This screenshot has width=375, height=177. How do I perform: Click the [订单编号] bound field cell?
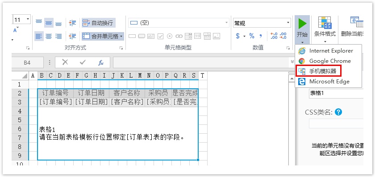tap(55, 102)
